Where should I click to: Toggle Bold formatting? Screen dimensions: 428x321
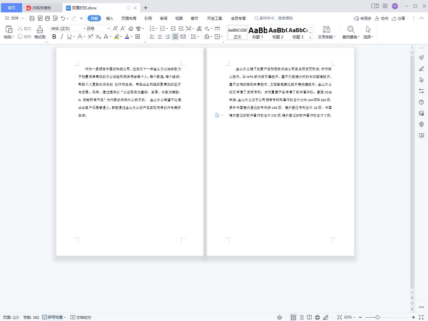54,36
